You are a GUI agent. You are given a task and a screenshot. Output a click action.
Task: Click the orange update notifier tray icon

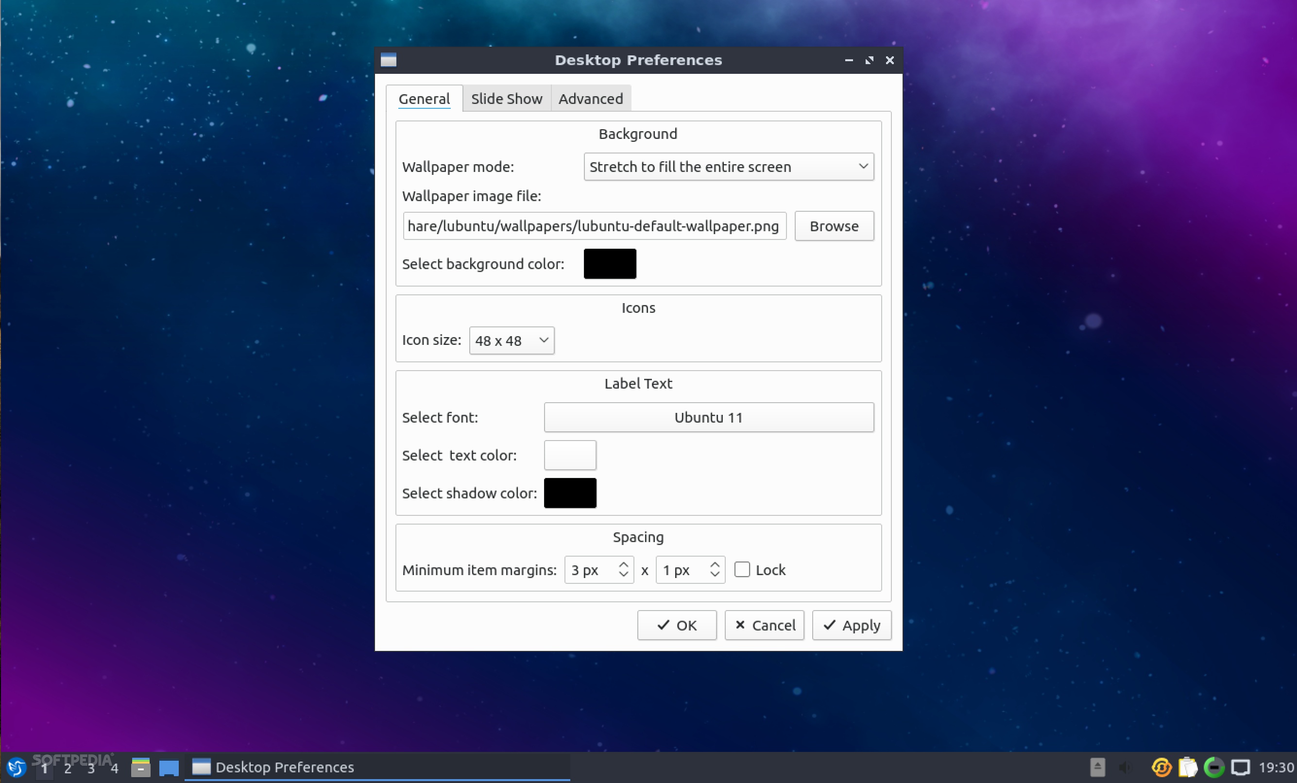coord(1161,767)
